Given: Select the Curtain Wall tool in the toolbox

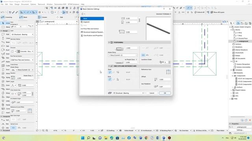Looking at the screenshot, I should coord(6,66).
